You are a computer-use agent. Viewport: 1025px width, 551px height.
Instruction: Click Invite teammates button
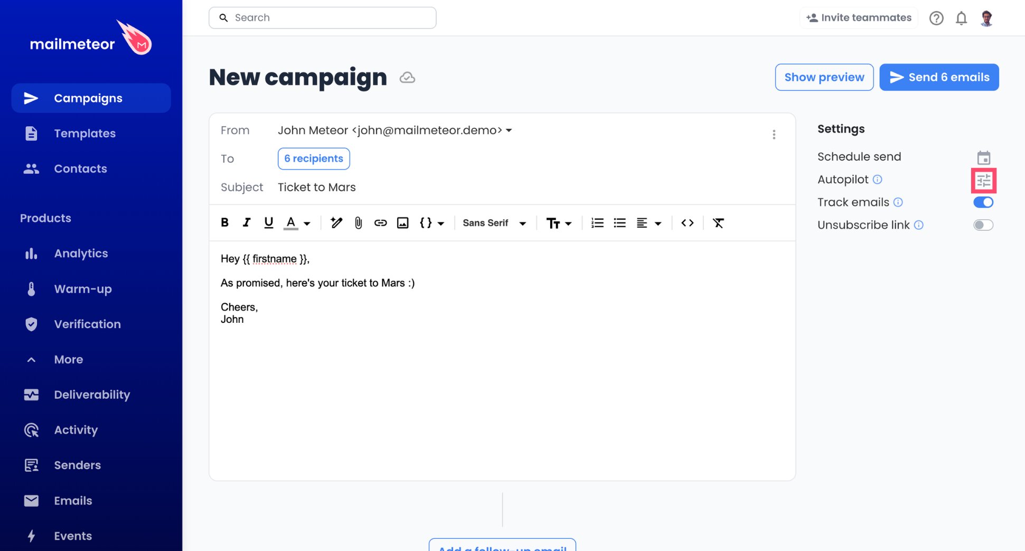[x=859, y=17]
